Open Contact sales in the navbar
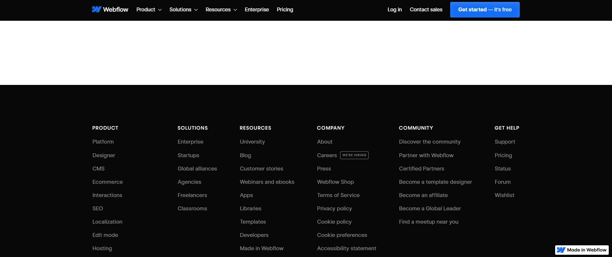Viewport: 612px width, 257px height. 426,10
